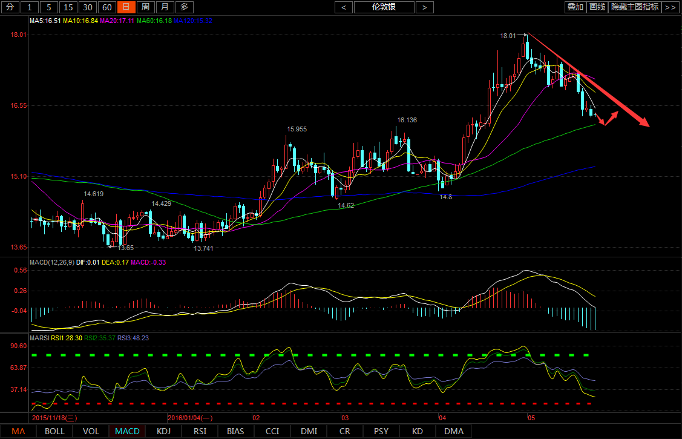
Task: Select the VOL indicator tab
Action: pos(91,431)
